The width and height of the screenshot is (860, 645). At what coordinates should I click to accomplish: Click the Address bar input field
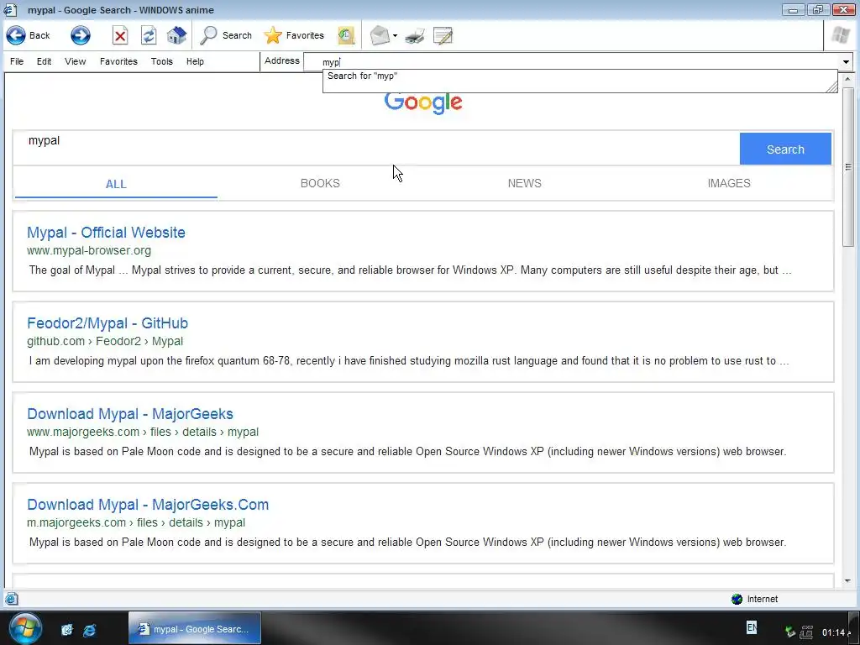(571, 62)
